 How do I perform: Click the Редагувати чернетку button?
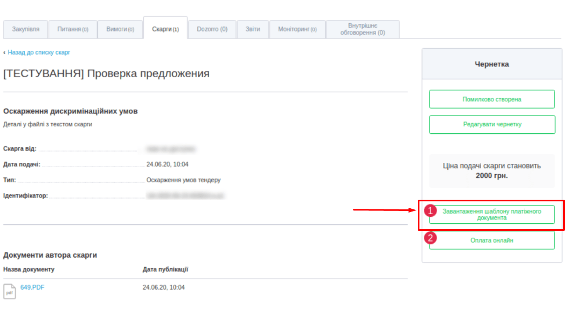[492, 124]
